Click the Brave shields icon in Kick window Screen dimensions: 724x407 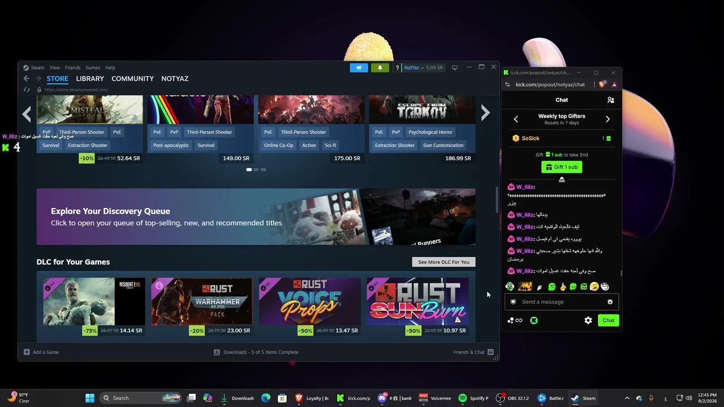click(x=602, y=84)
